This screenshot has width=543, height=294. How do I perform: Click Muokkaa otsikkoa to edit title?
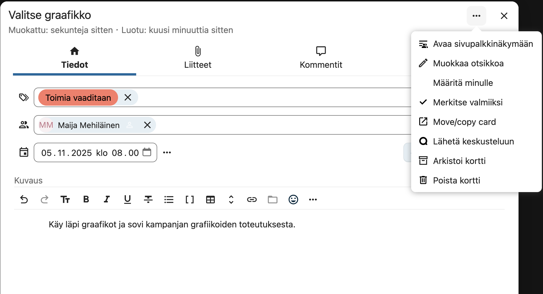[468, 63]
